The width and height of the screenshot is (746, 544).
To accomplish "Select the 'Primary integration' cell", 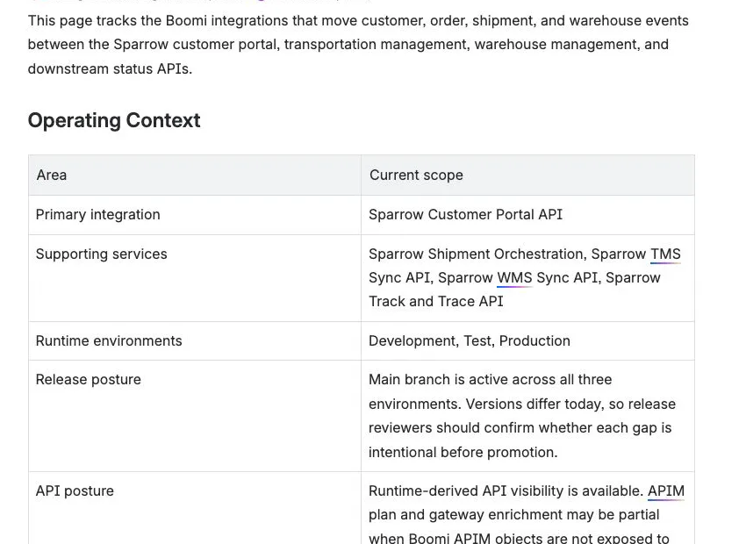I will pos(195,215).
